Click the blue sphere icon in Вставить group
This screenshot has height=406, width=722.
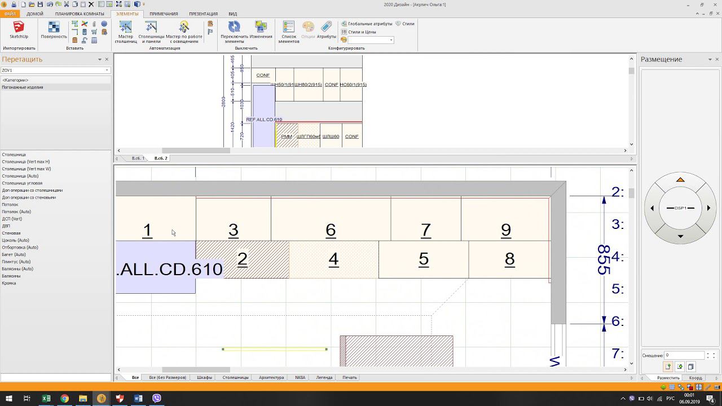click(104, 24)
